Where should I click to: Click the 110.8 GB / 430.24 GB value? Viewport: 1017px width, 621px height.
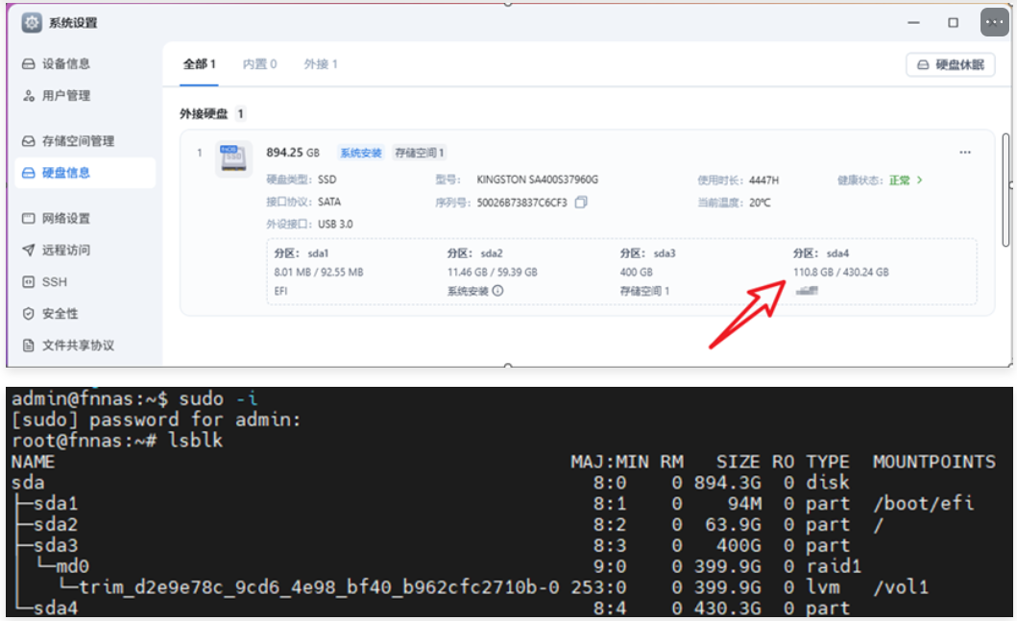pos(840,273)
